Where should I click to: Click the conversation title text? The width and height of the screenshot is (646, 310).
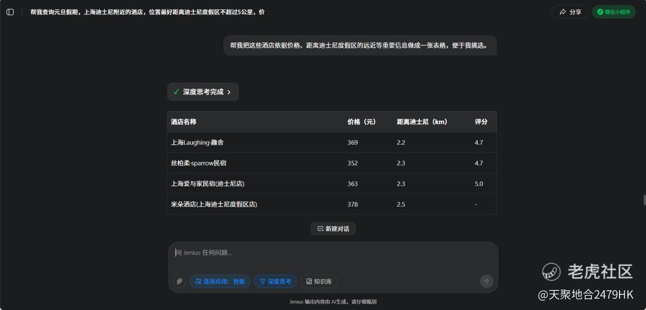coord(148,12)
